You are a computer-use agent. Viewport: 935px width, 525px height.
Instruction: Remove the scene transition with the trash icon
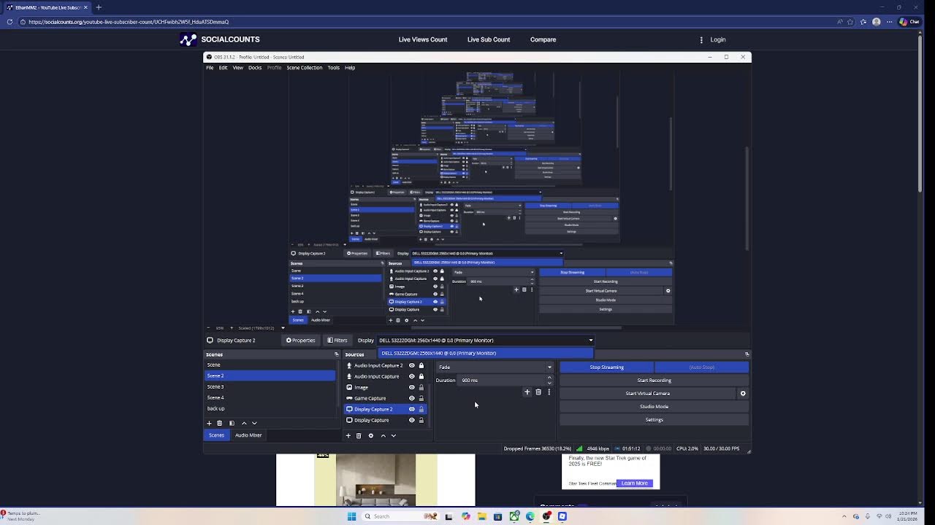[538, 392]
